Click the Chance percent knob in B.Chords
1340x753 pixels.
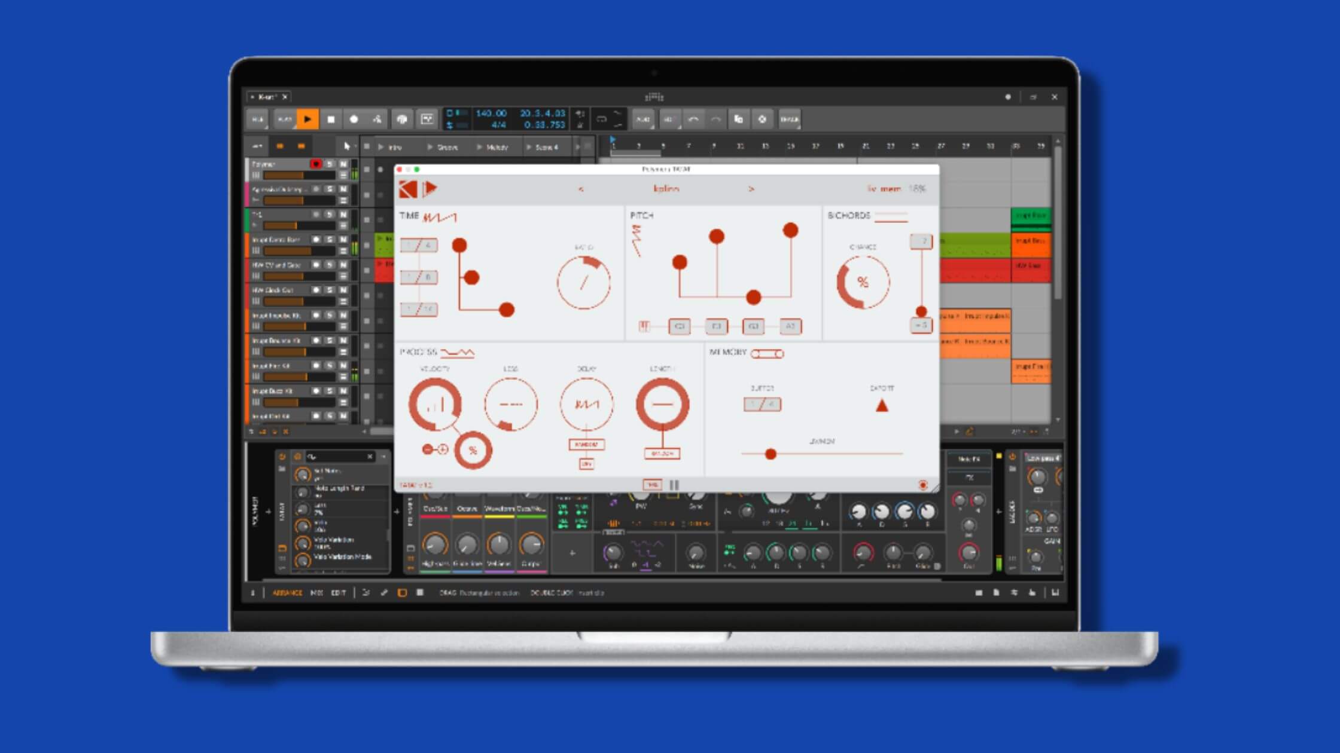863,282
